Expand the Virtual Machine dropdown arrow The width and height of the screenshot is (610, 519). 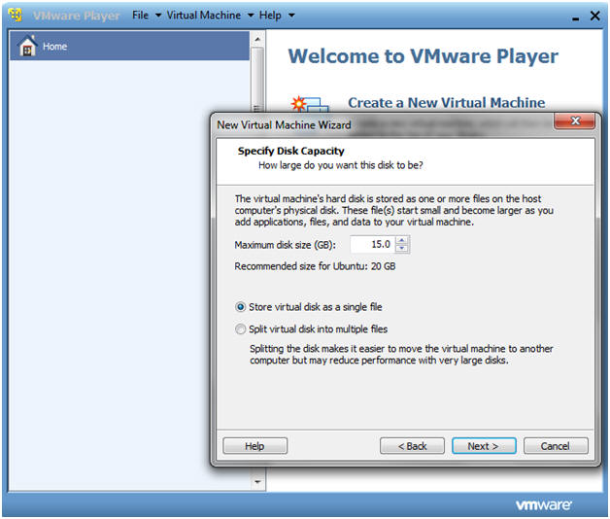251,16
